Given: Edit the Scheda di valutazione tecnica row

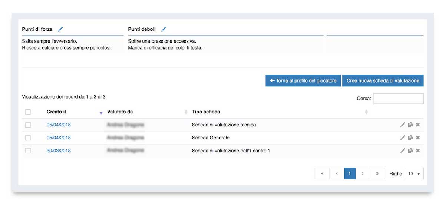Looking at the screenshot, I should pyautogui.click(x=403, y=125).
